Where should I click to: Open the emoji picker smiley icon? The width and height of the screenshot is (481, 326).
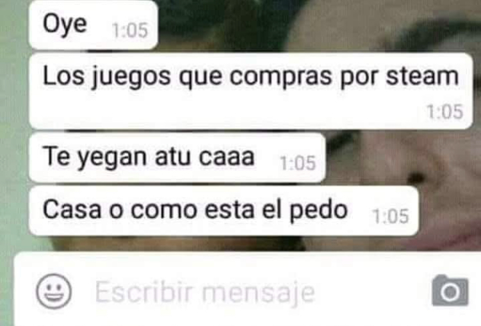[54, 291]
